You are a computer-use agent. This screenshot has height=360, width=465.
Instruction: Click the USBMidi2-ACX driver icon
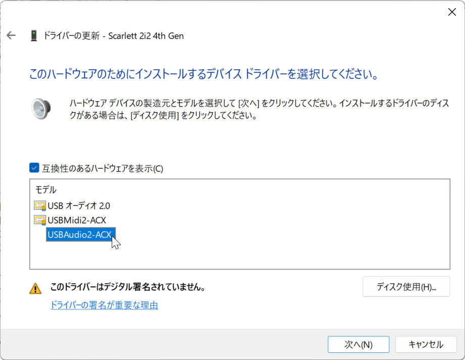click(40, 220)
